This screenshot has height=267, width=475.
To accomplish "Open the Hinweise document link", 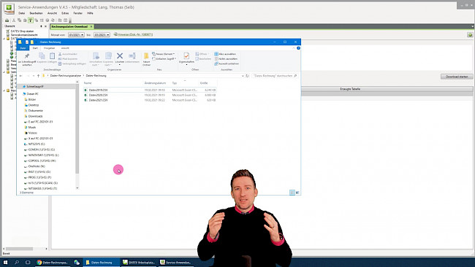I will coord(134,34).
